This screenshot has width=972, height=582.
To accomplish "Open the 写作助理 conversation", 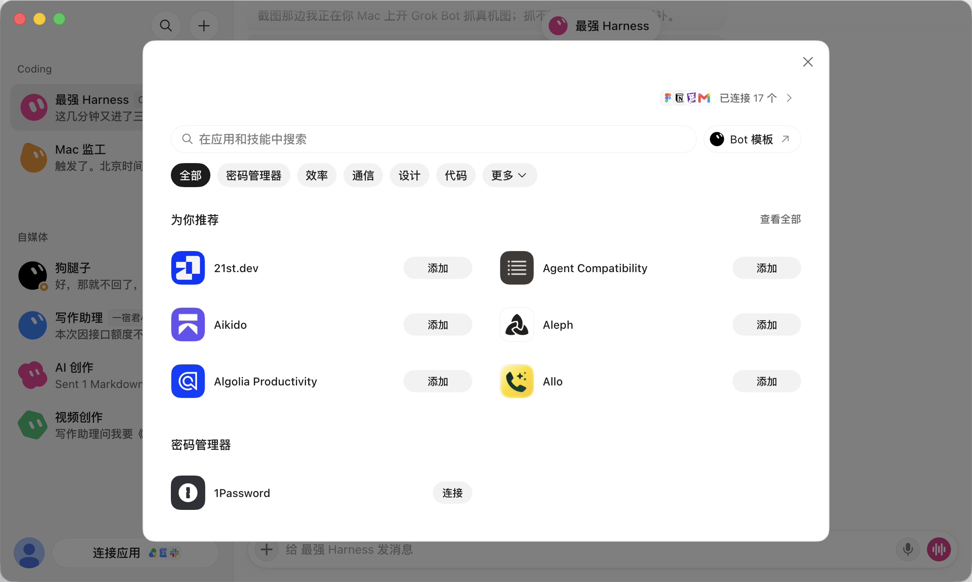I will [77, 325].
